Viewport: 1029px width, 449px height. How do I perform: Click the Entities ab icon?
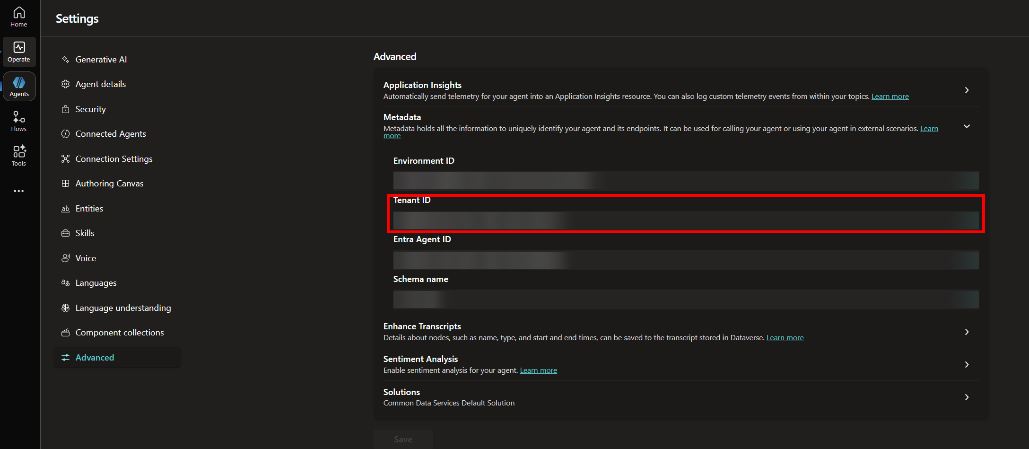(65, 209)
